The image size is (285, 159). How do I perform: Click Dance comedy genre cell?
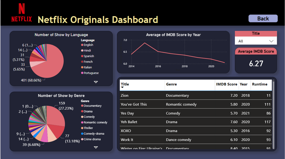click(178, 140)
